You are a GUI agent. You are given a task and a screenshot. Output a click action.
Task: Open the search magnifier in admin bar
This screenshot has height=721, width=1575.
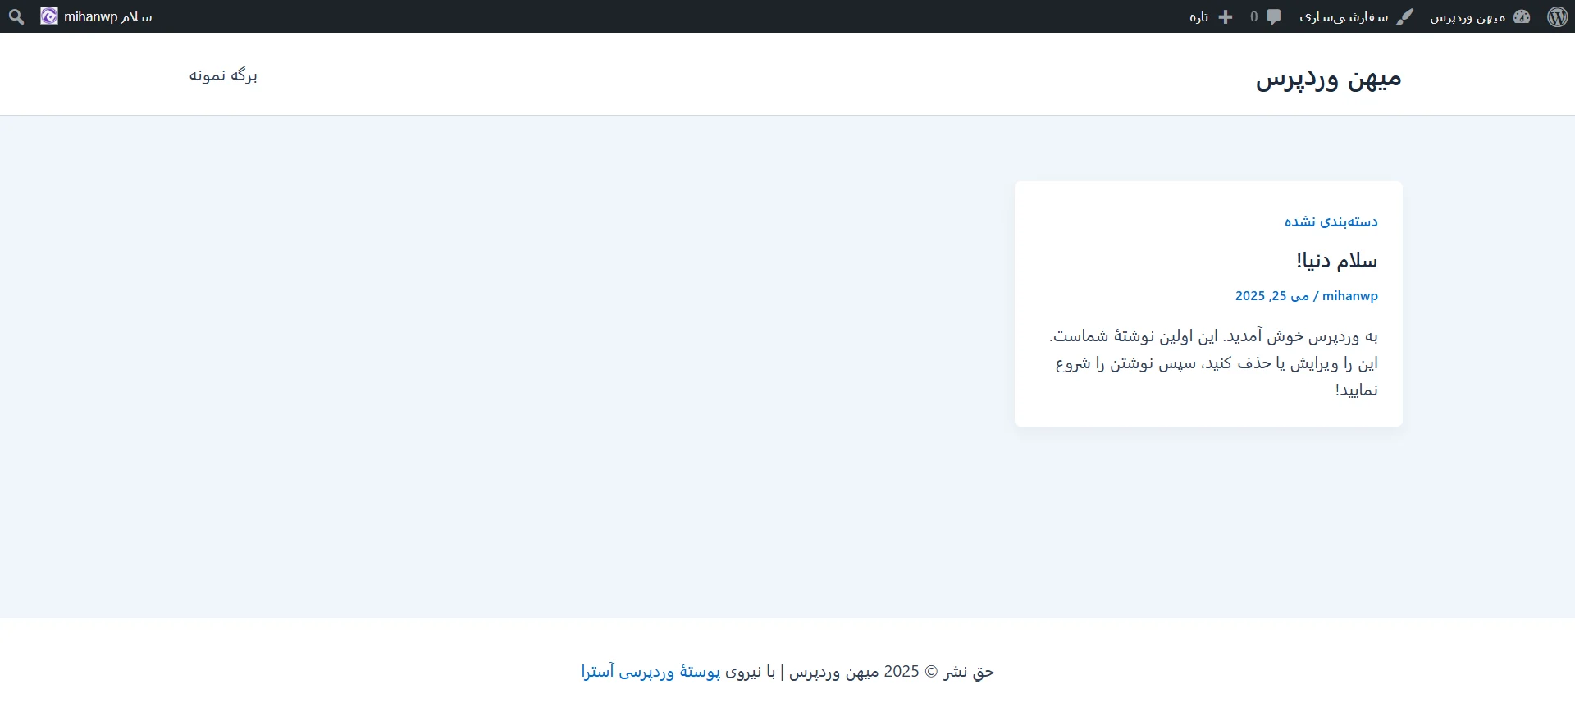point(16,16)
